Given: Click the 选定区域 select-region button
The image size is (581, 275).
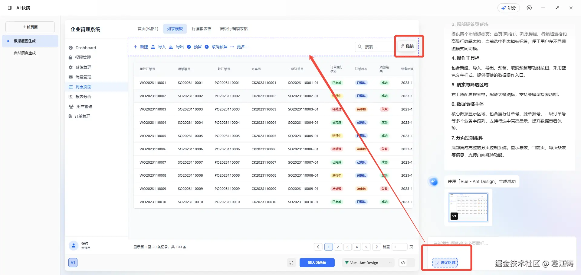Looking at the screenshot, I should (x=445, y=263).
